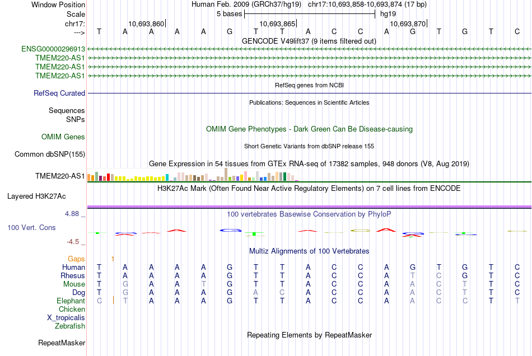Open Publications: Sequences in Scientific Articles title
This screenshot has height=356, width=532.
click(x=309, y=103)
